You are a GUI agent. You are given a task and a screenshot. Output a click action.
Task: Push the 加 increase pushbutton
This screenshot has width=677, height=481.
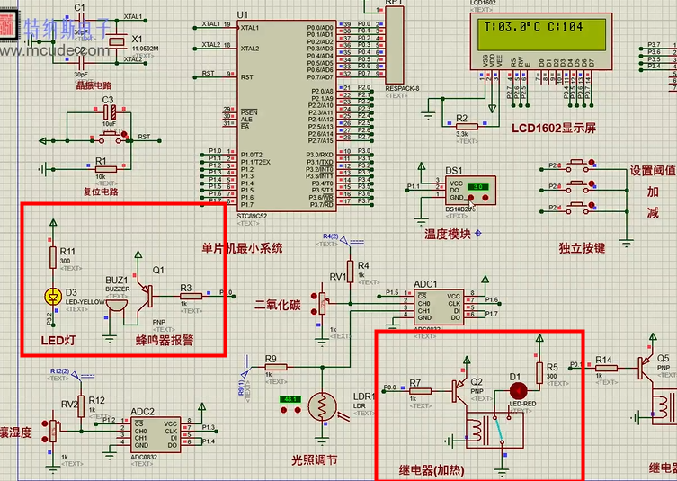point(577,186)
